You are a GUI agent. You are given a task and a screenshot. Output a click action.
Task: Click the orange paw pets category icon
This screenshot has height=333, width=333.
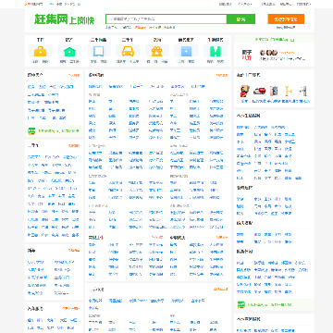(x=157, y=51)
